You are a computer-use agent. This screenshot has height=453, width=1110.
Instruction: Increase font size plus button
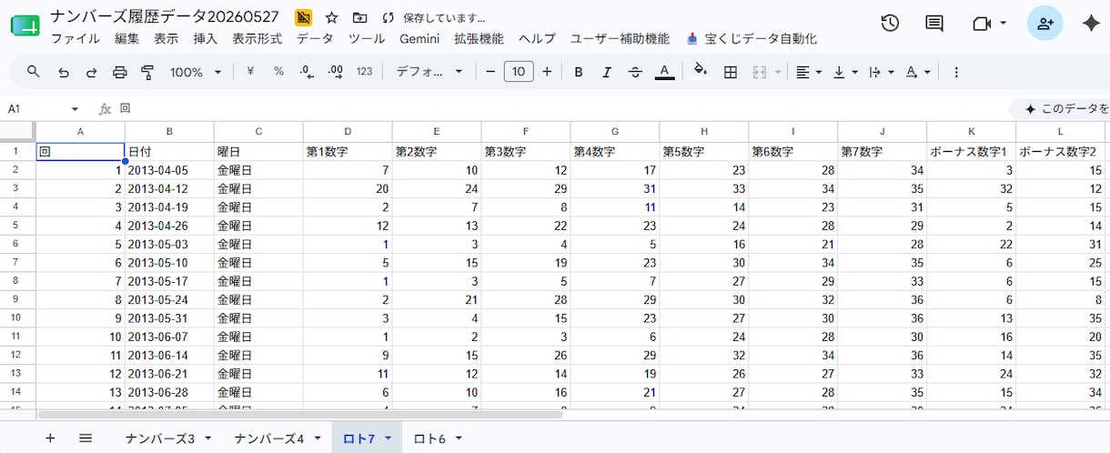547,72
